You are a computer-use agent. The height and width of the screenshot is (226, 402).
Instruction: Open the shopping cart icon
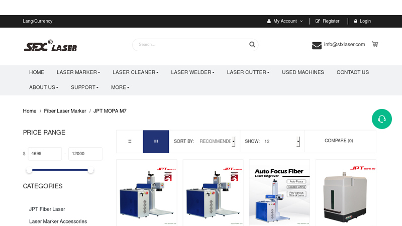point(375,44)
